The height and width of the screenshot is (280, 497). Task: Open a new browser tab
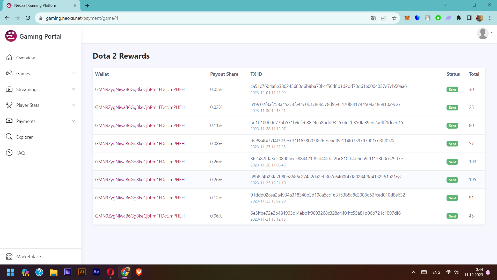coord(87,5)
